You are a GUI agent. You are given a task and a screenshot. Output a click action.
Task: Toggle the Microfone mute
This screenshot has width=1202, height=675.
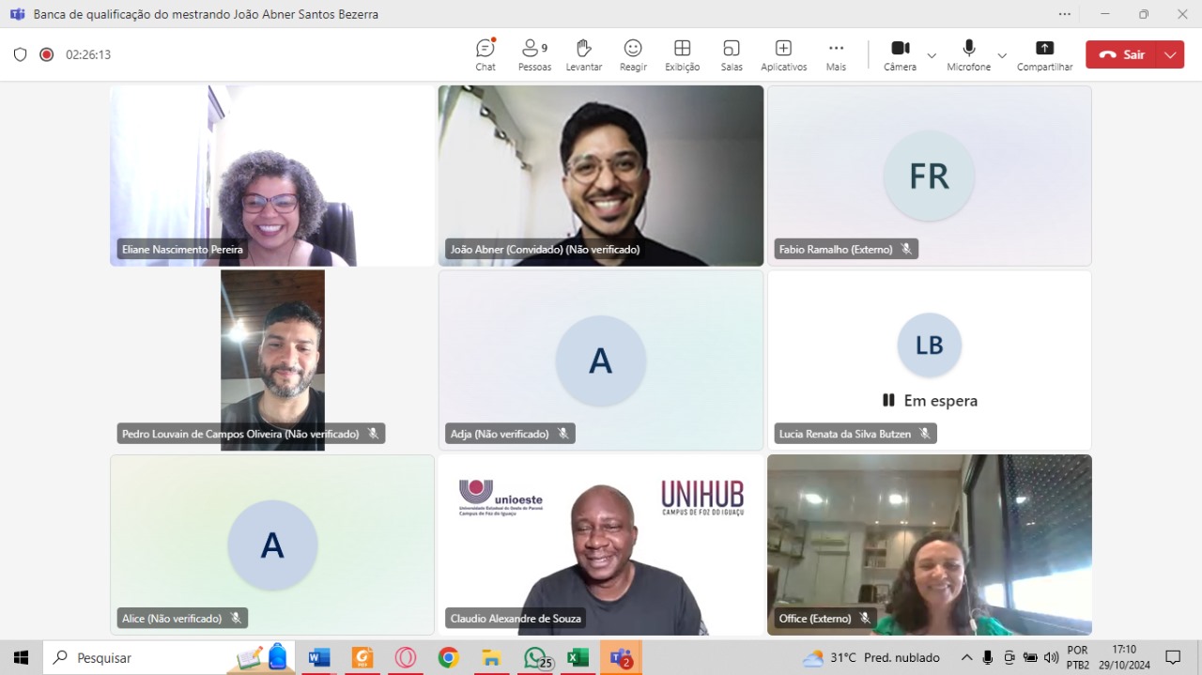[968, 54]
